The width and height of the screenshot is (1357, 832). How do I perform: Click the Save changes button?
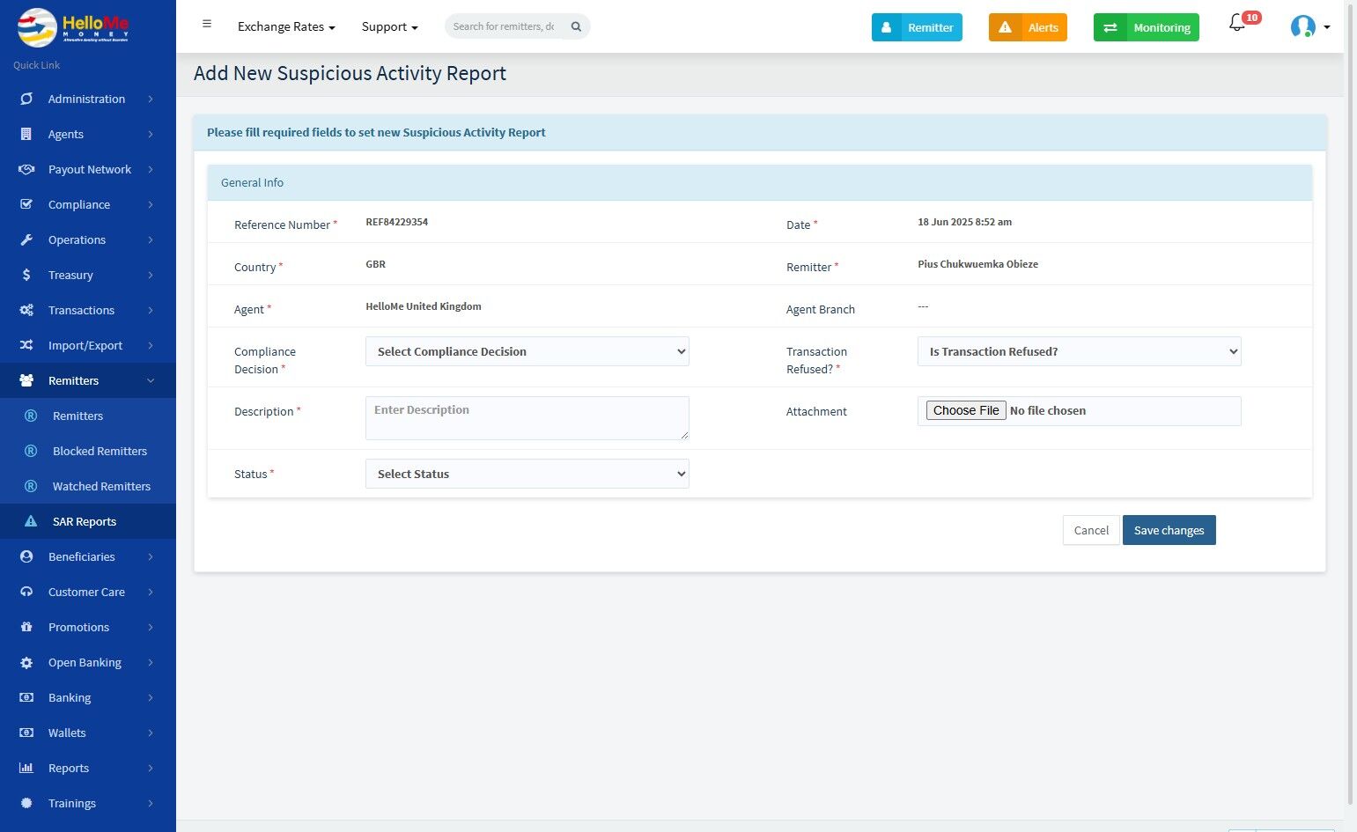[x=1169, y=530]
